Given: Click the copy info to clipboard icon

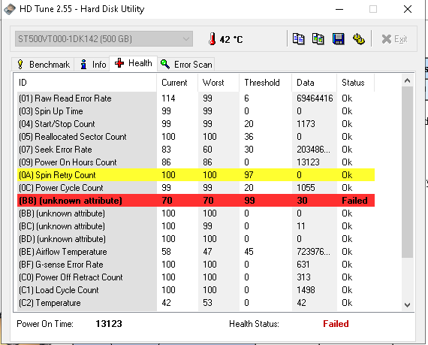Looking at the screenshot, I should (298, 39).
